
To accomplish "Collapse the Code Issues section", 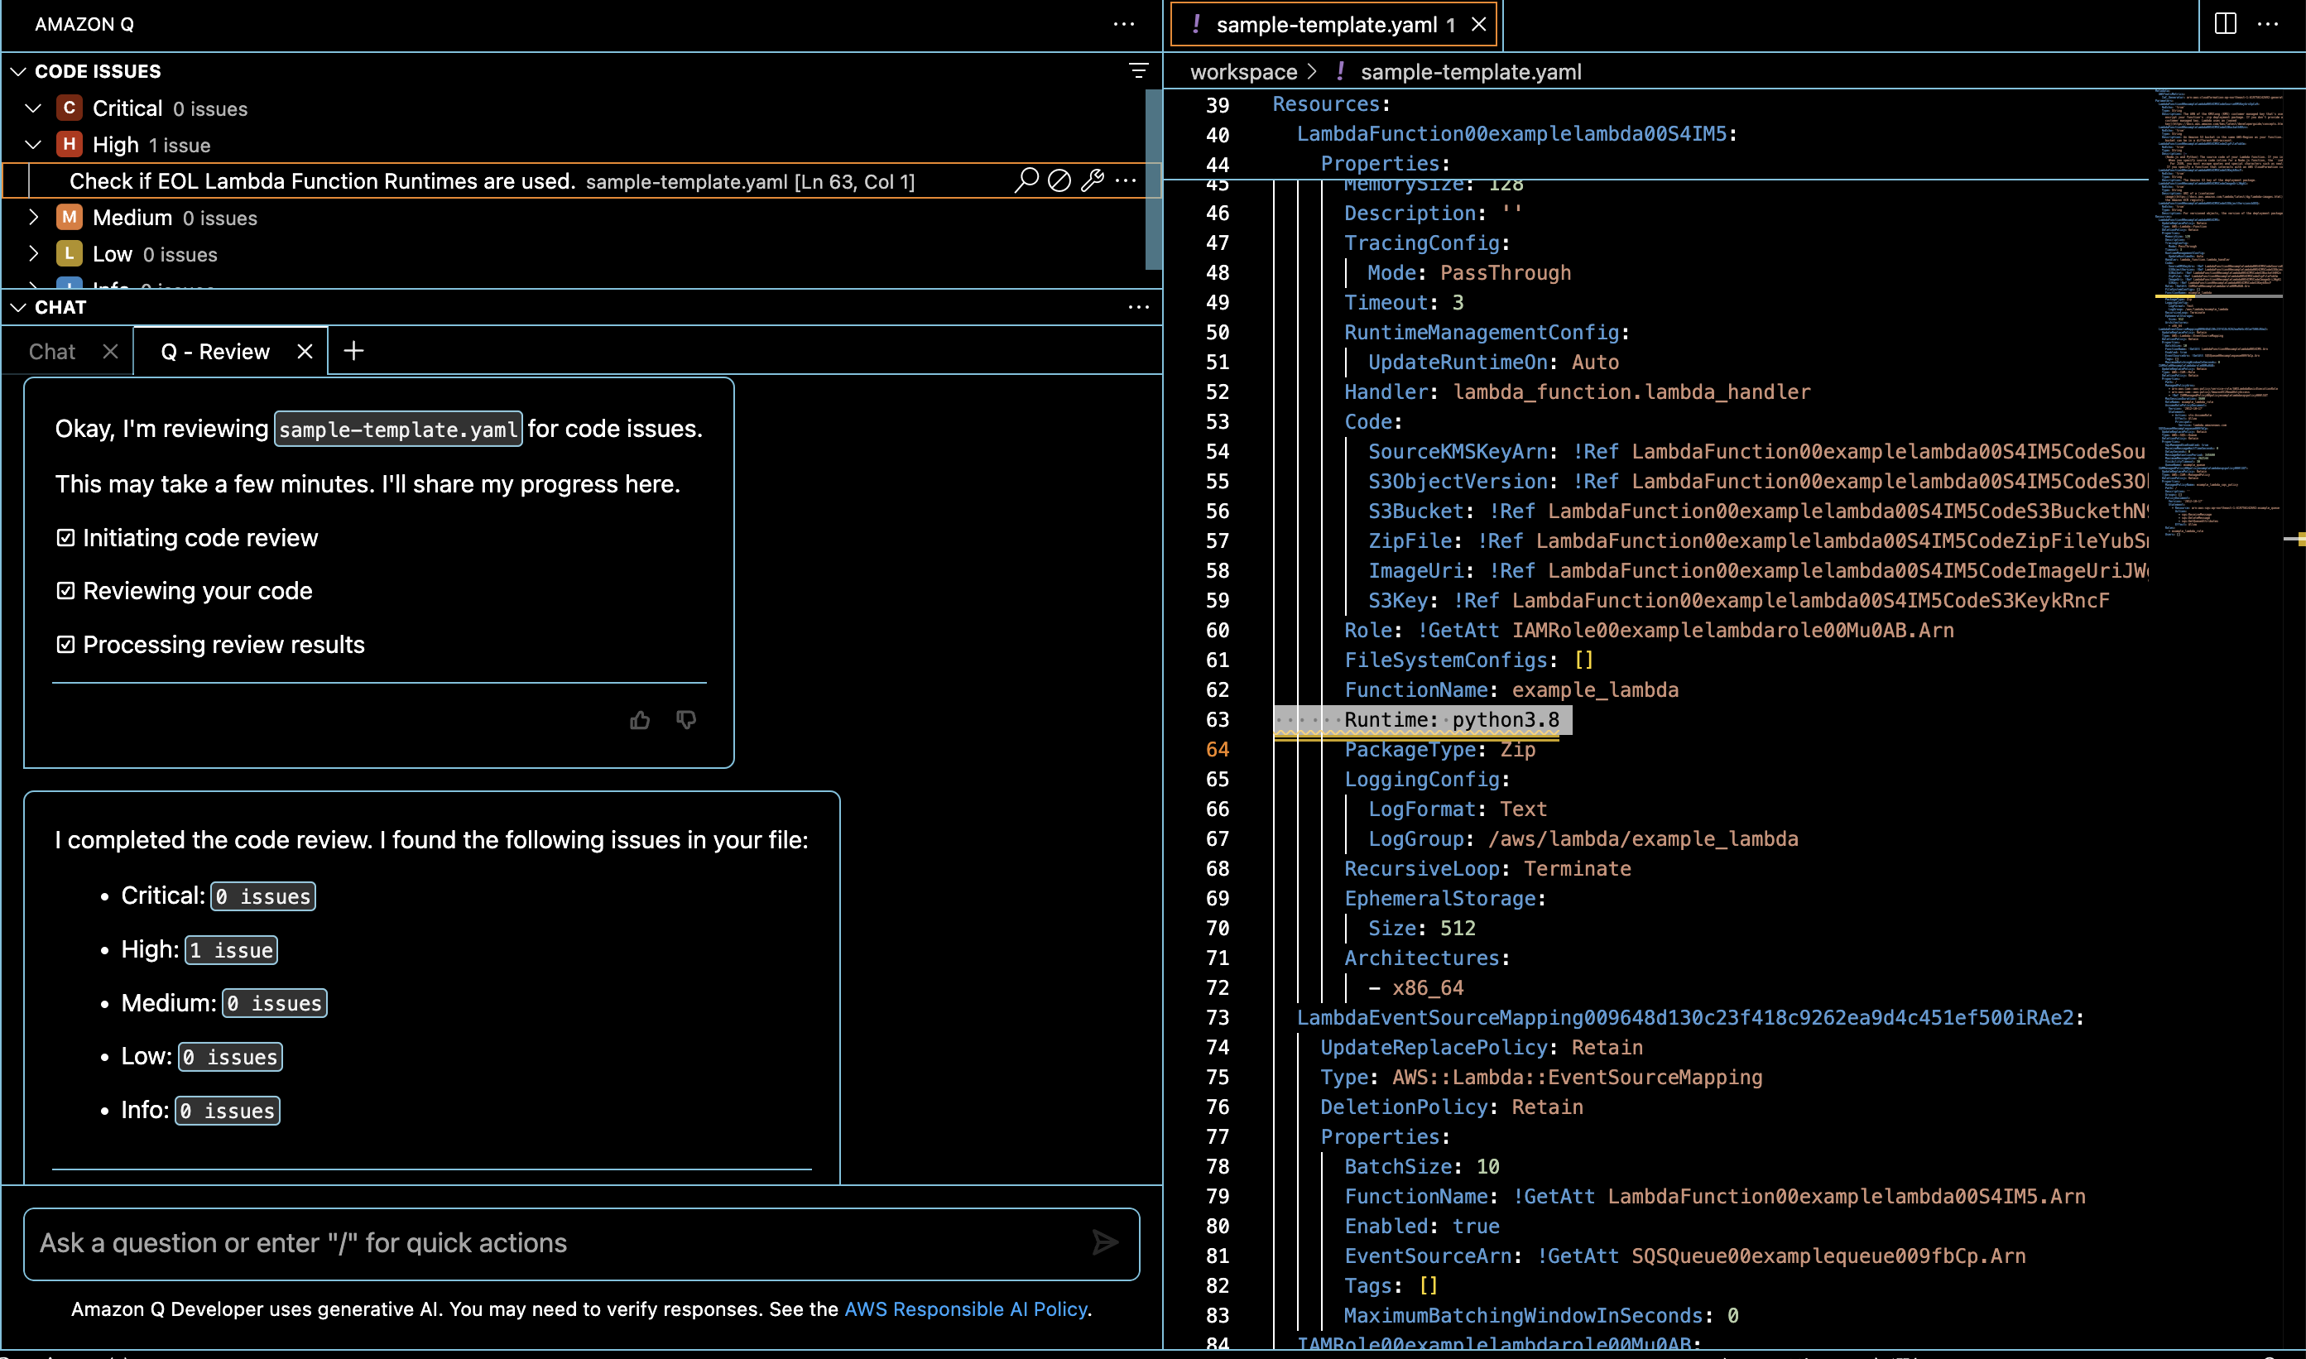I will [x=18, y=71].
